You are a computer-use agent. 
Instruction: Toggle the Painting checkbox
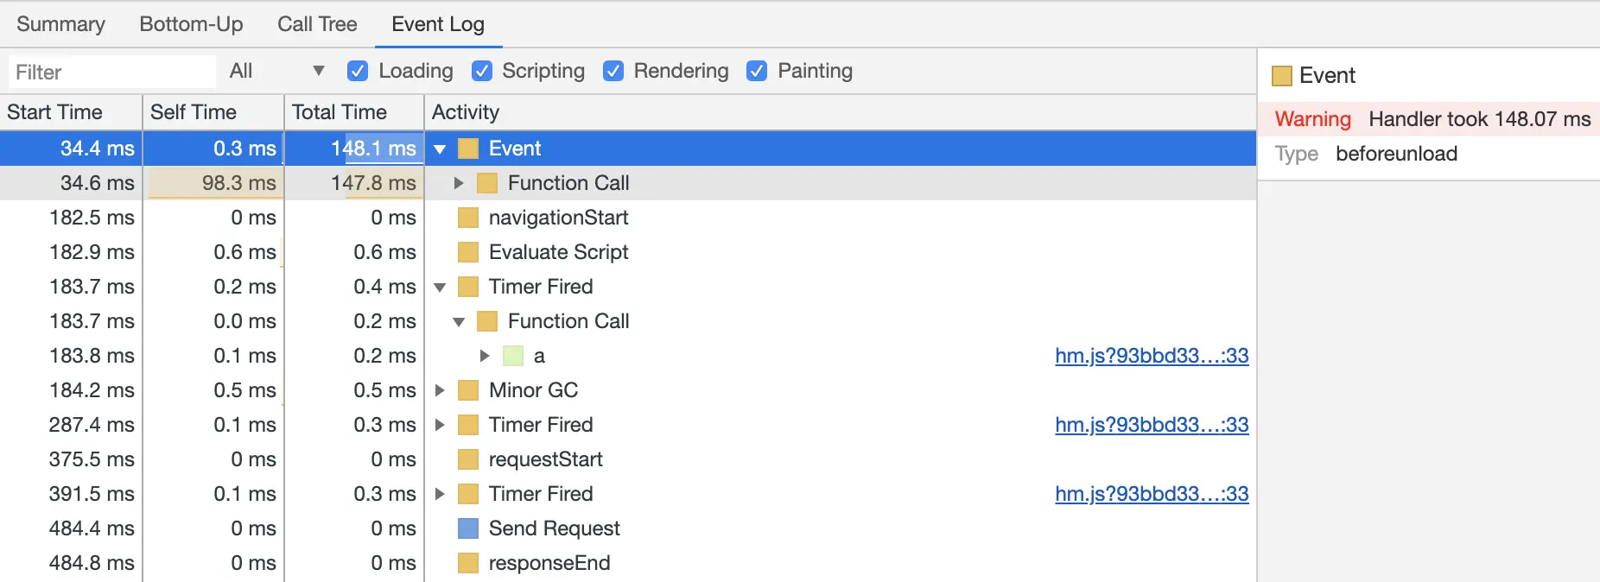(x=757, y=71)
